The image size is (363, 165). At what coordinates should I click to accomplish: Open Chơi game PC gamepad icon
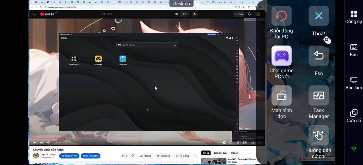(281, 56)
